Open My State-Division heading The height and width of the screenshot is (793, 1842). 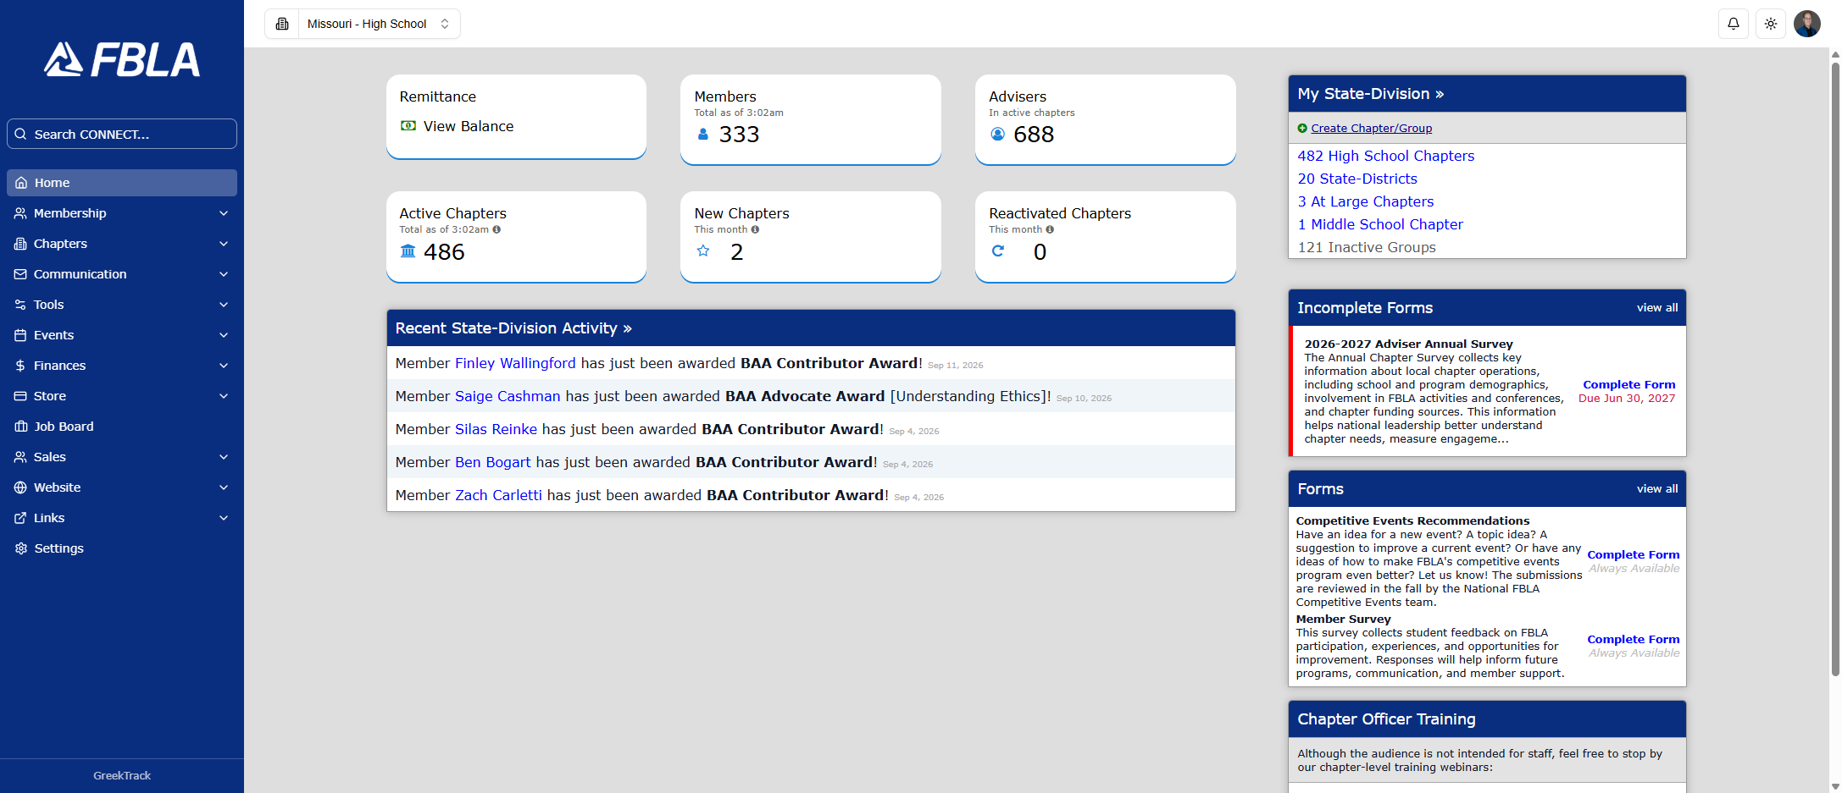coord(1371,94)
